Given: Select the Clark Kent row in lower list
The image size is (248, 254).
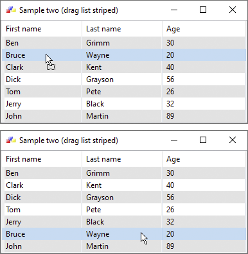Looking at the screenshot, I should click(124, 185).
